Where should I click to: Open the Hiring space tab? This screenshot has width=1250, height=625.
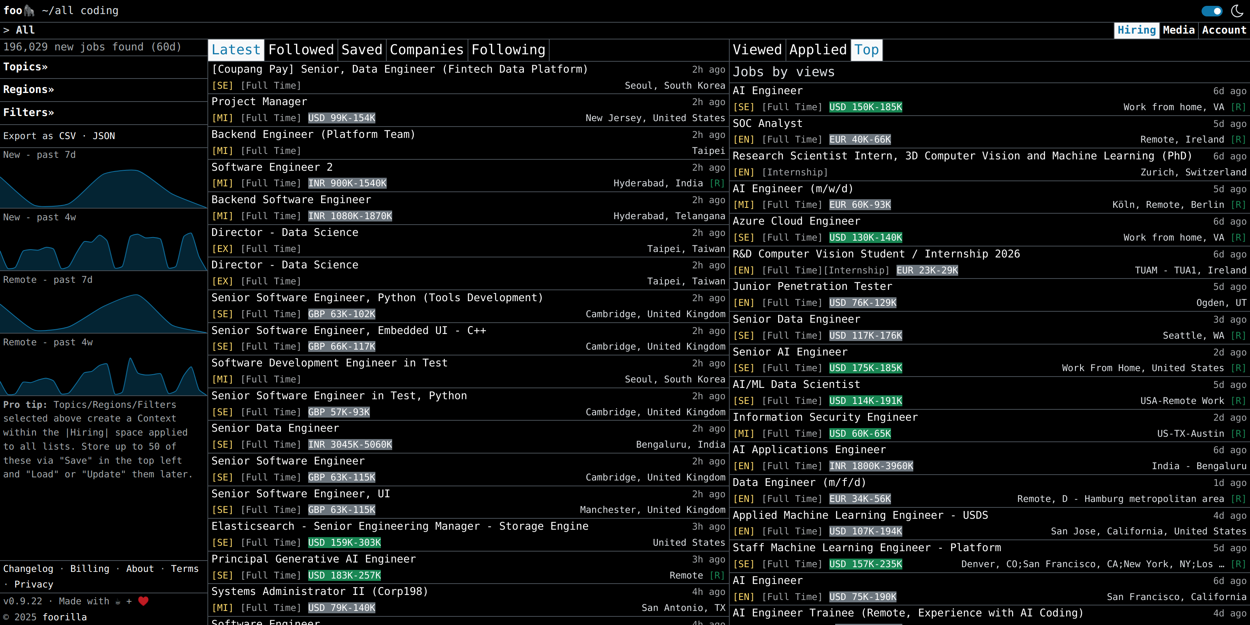[x=1136, y=30]
